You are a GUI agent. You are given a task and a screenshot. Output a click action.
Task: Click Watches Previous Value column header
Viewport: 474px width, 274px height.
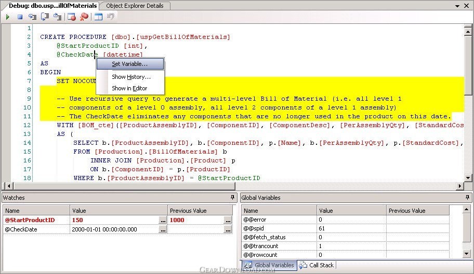pos(200,211)
